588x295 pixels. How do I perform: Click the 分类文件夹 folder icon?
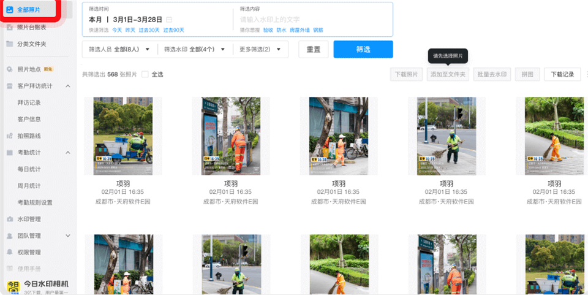[x=10, y=44]
